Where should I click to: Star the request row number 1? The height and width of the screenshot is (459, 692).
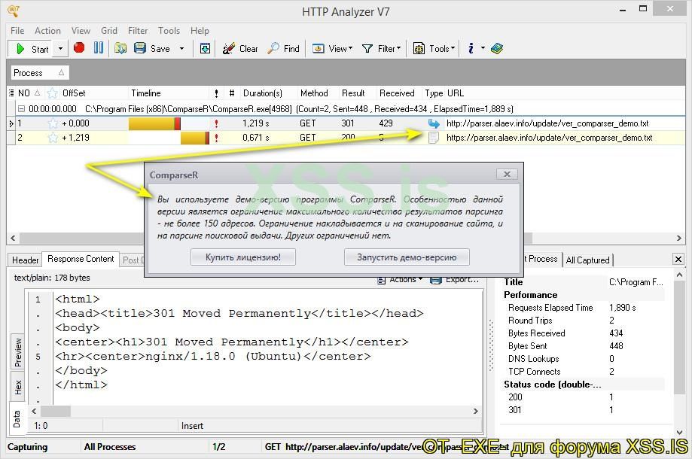pos(53,123)
